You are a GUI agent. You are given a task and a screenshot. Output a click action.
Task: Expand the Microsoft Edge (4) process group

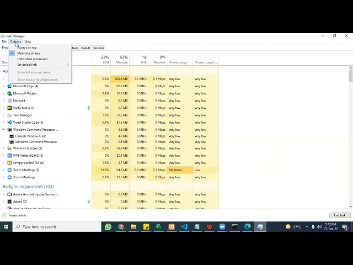(3, 86)
